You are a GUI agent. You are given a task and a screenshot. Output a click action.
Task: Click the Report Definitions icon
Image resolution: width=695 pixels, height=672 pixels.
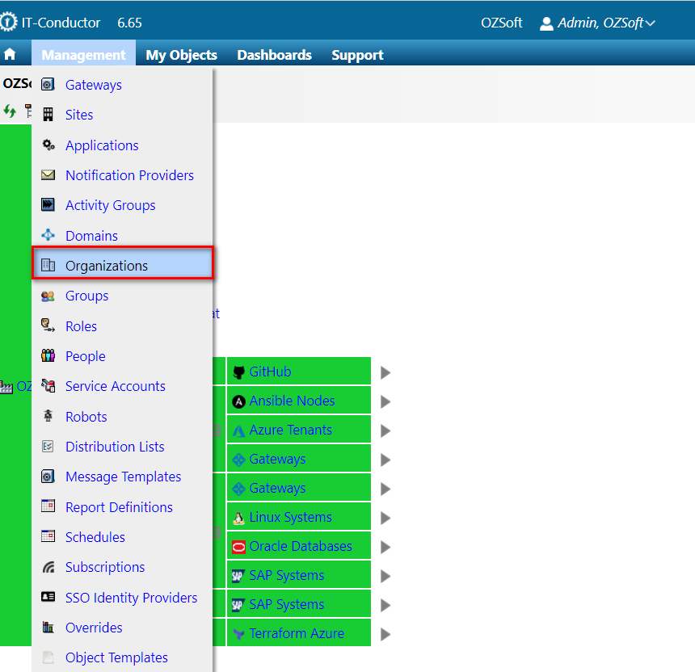click(x=48, y=506)
